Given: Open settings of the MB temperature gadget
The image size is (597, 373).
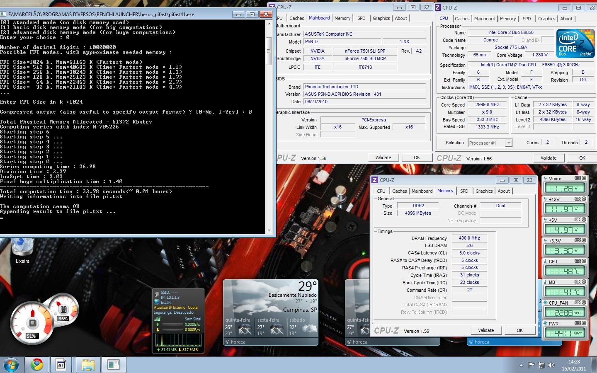Looking at the screenshot, I should [x=577, y=282].
